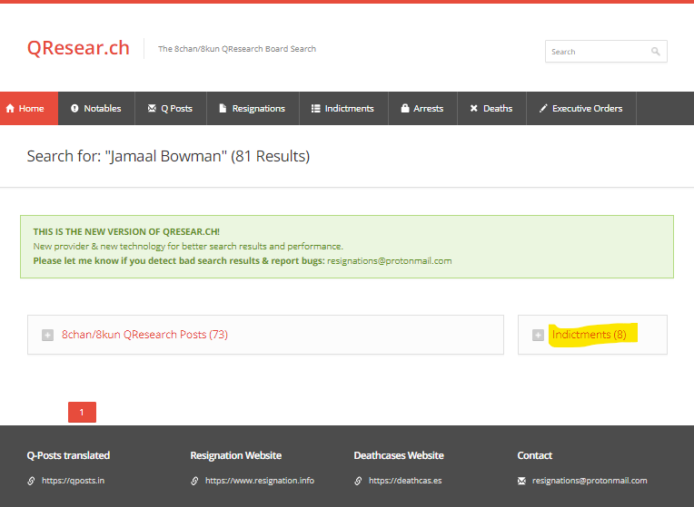The width and height of the screenshot is (694, 507).
Task: Click the Indictments list icon in navbar
Action: tap(315, 108)
